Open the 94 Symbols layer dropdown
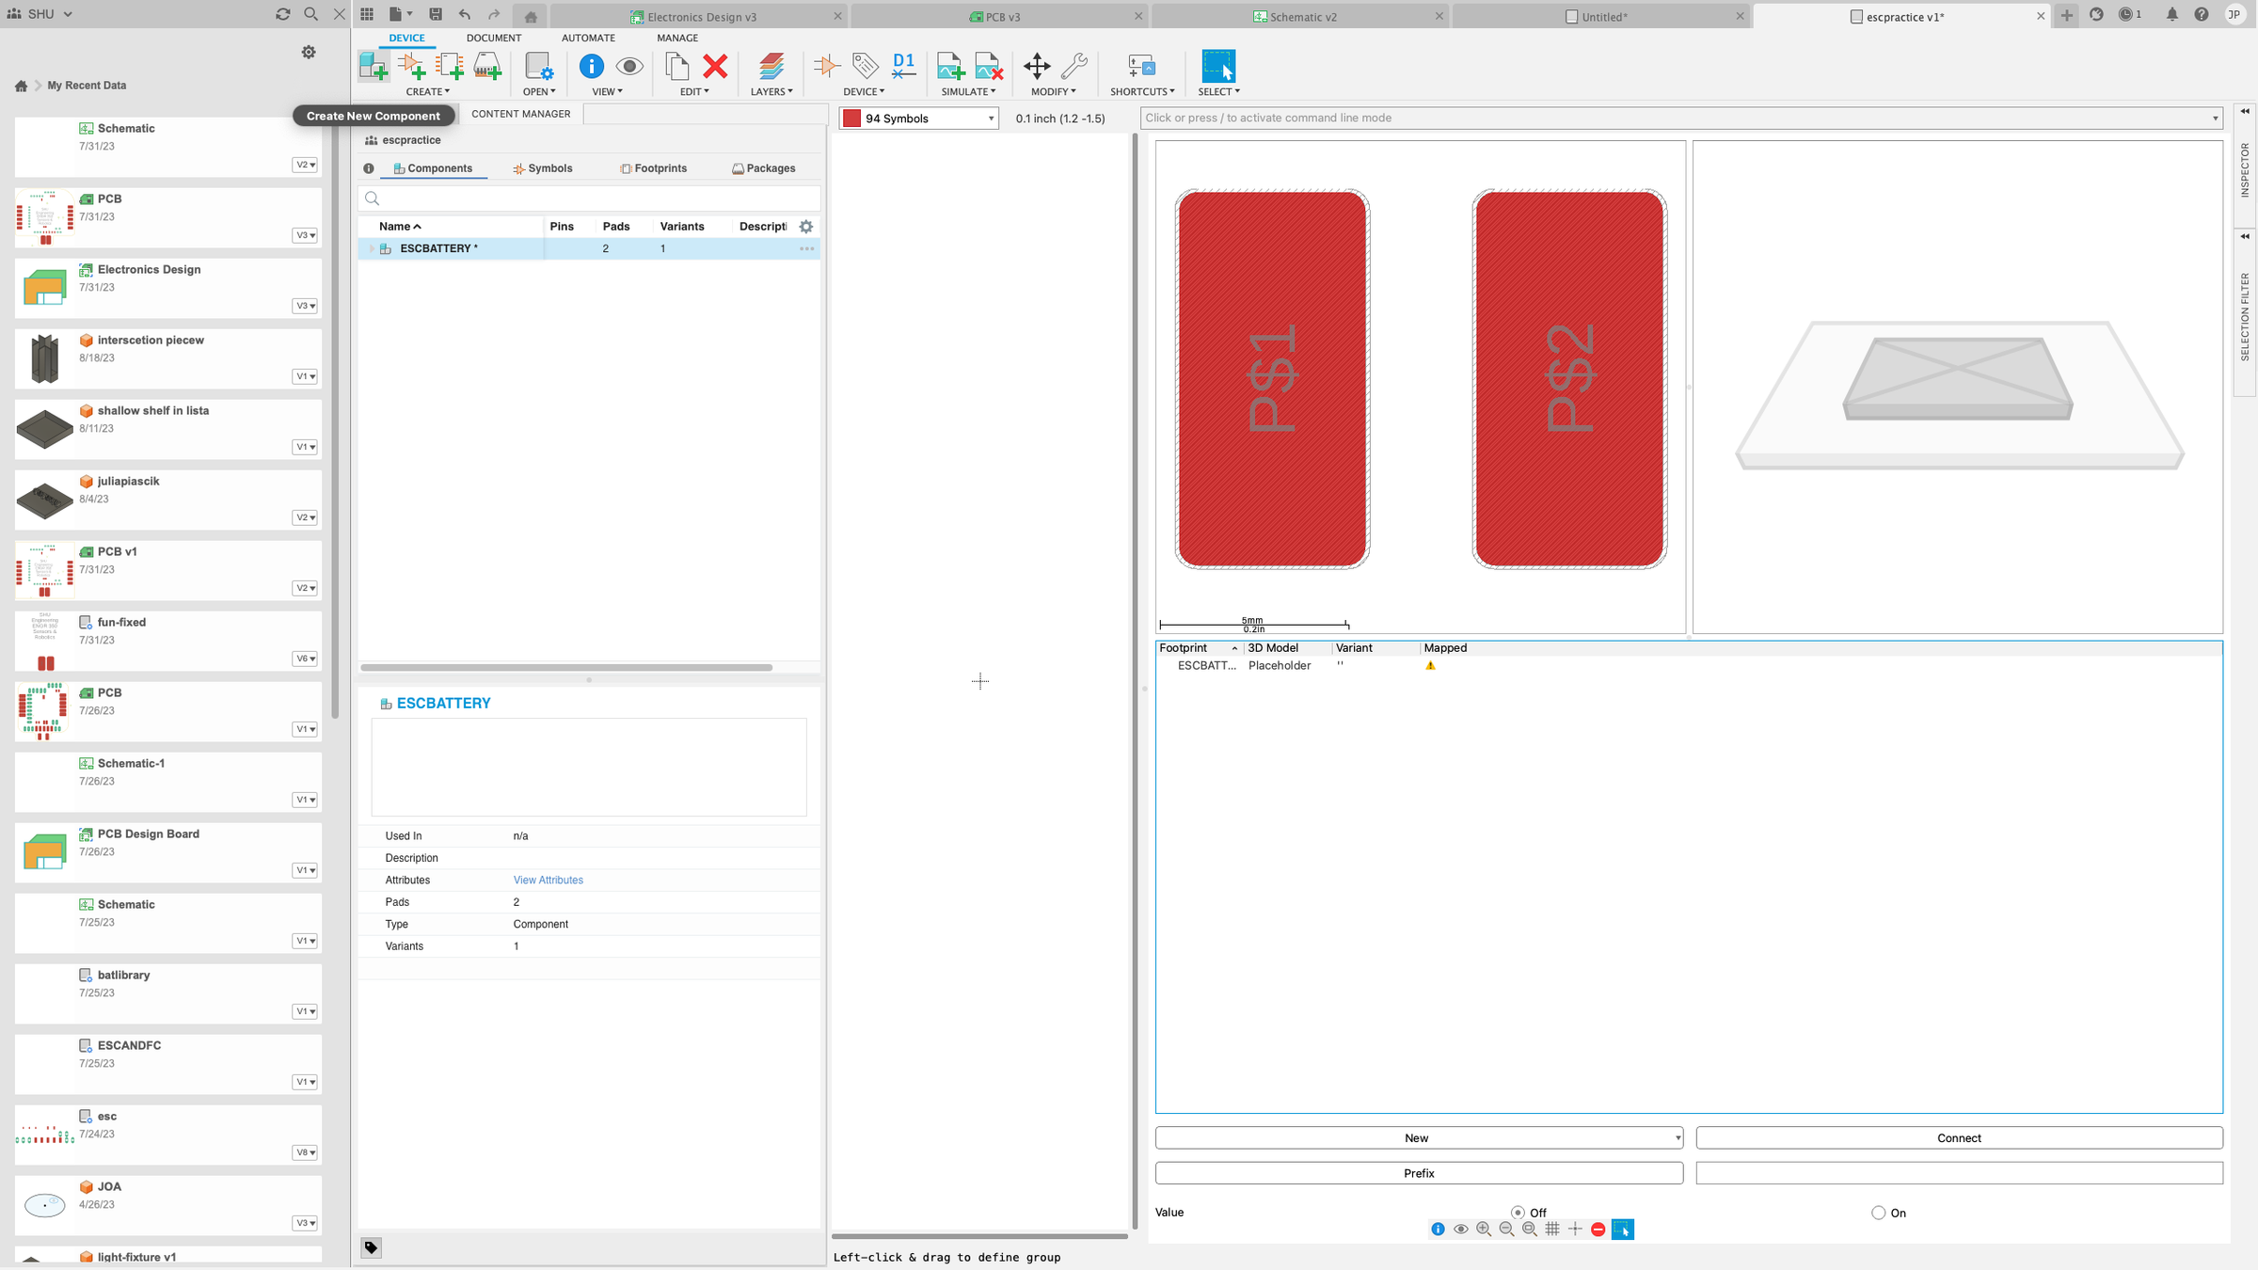This screenshot has height=1270, width=2258. click(x=990, y=118)
